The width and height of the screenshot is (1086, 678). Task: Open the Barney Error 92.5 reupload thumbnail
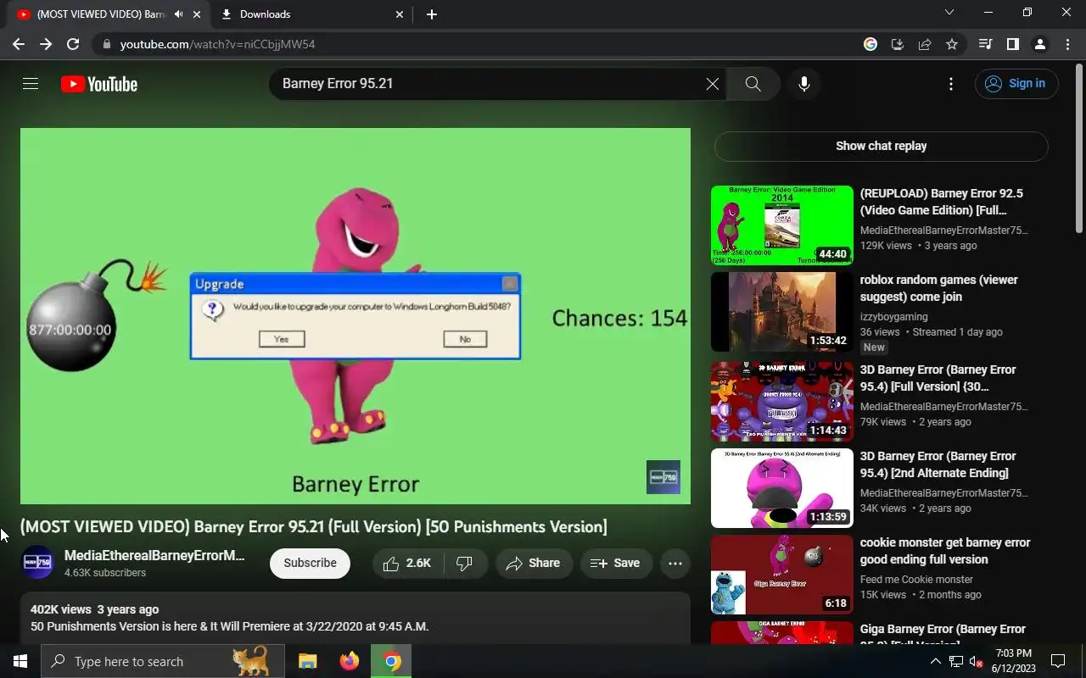[781, 225]
